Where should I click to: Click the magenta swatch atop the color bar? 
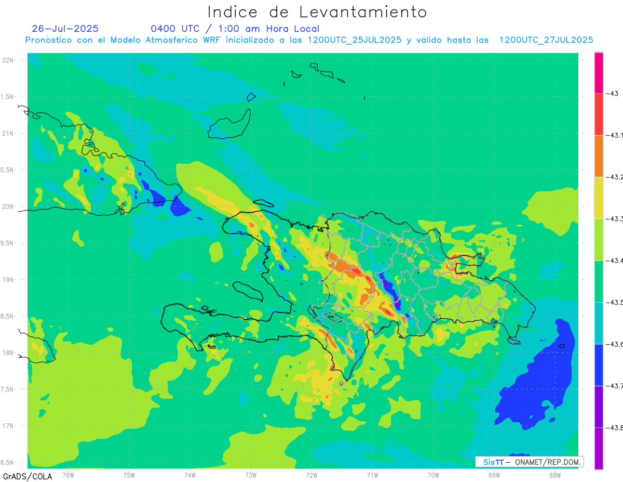[x=599, y=73]
